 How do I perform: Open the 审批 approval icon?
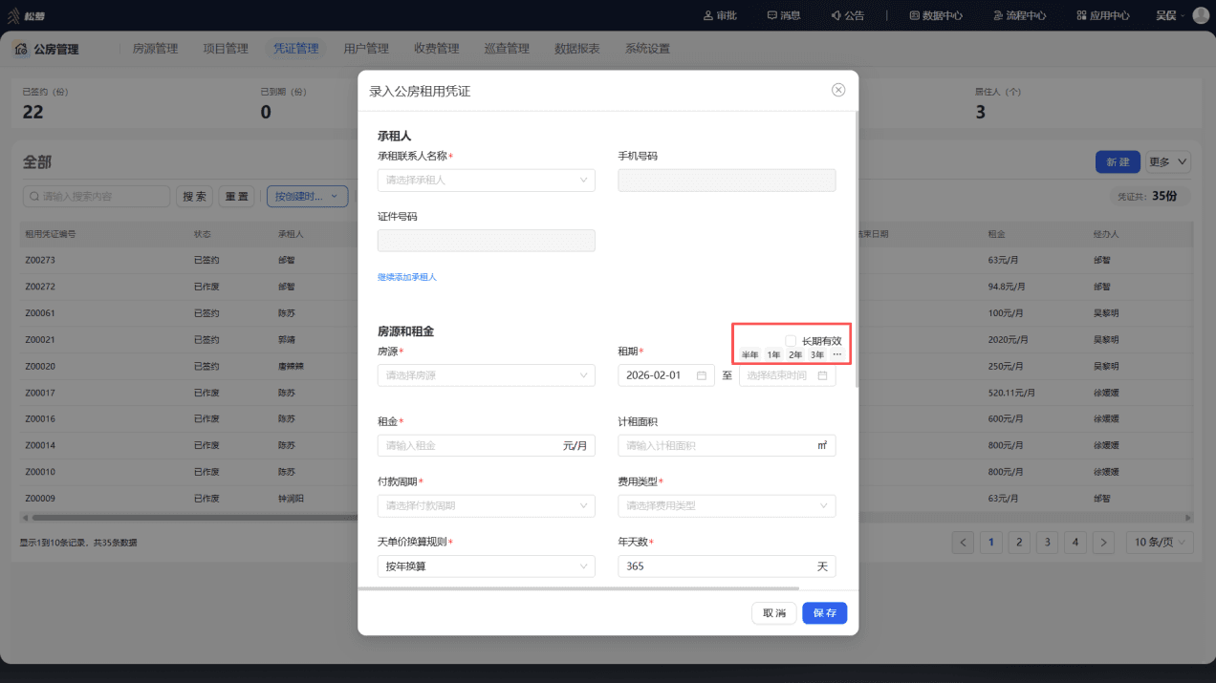(720, 15)
